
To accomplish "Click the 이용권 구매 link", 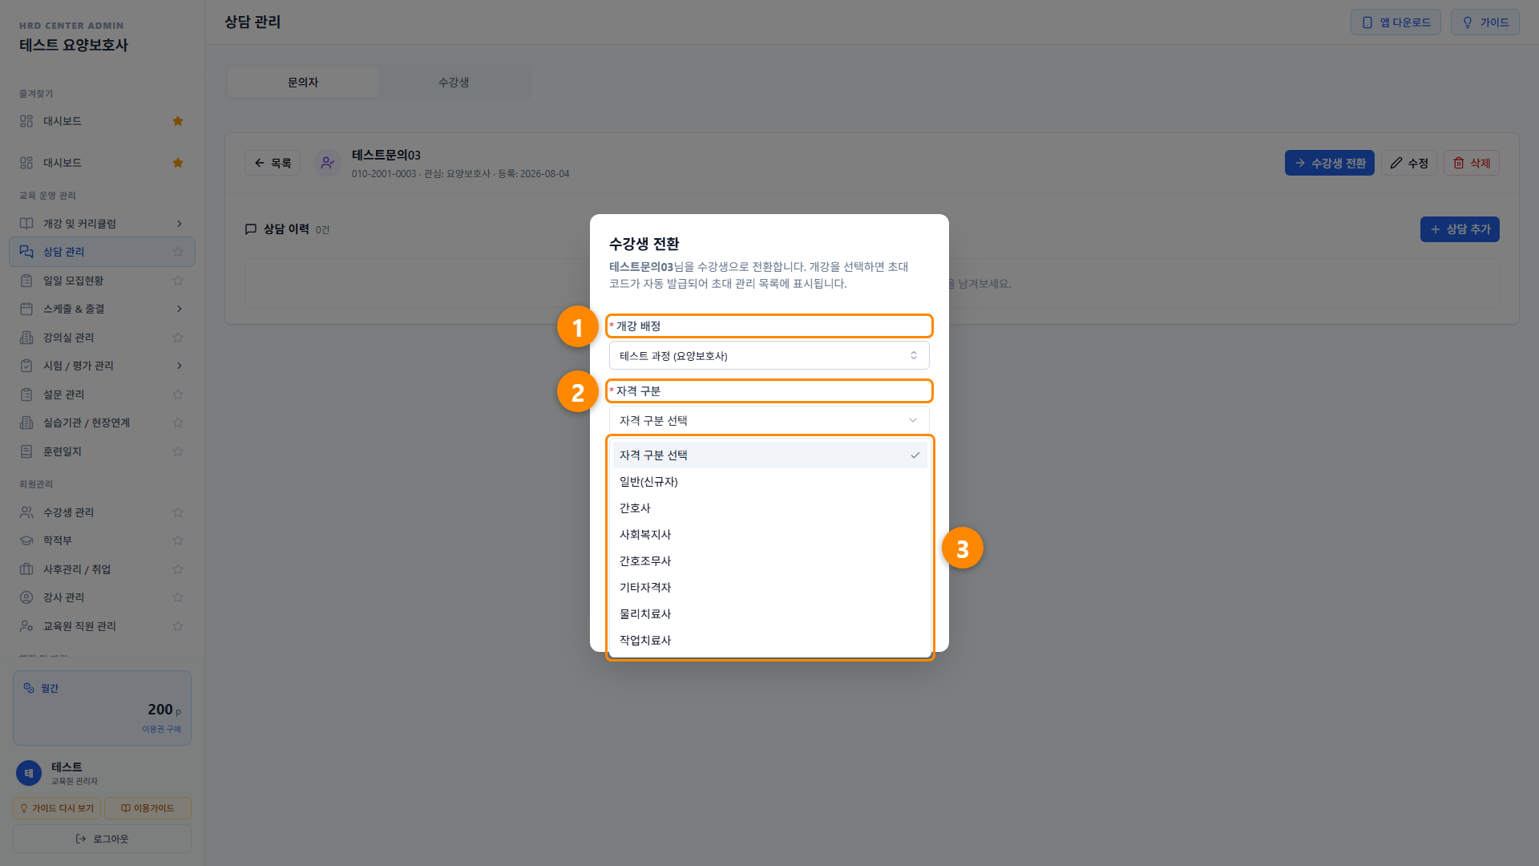I will [x=162, y=729].
